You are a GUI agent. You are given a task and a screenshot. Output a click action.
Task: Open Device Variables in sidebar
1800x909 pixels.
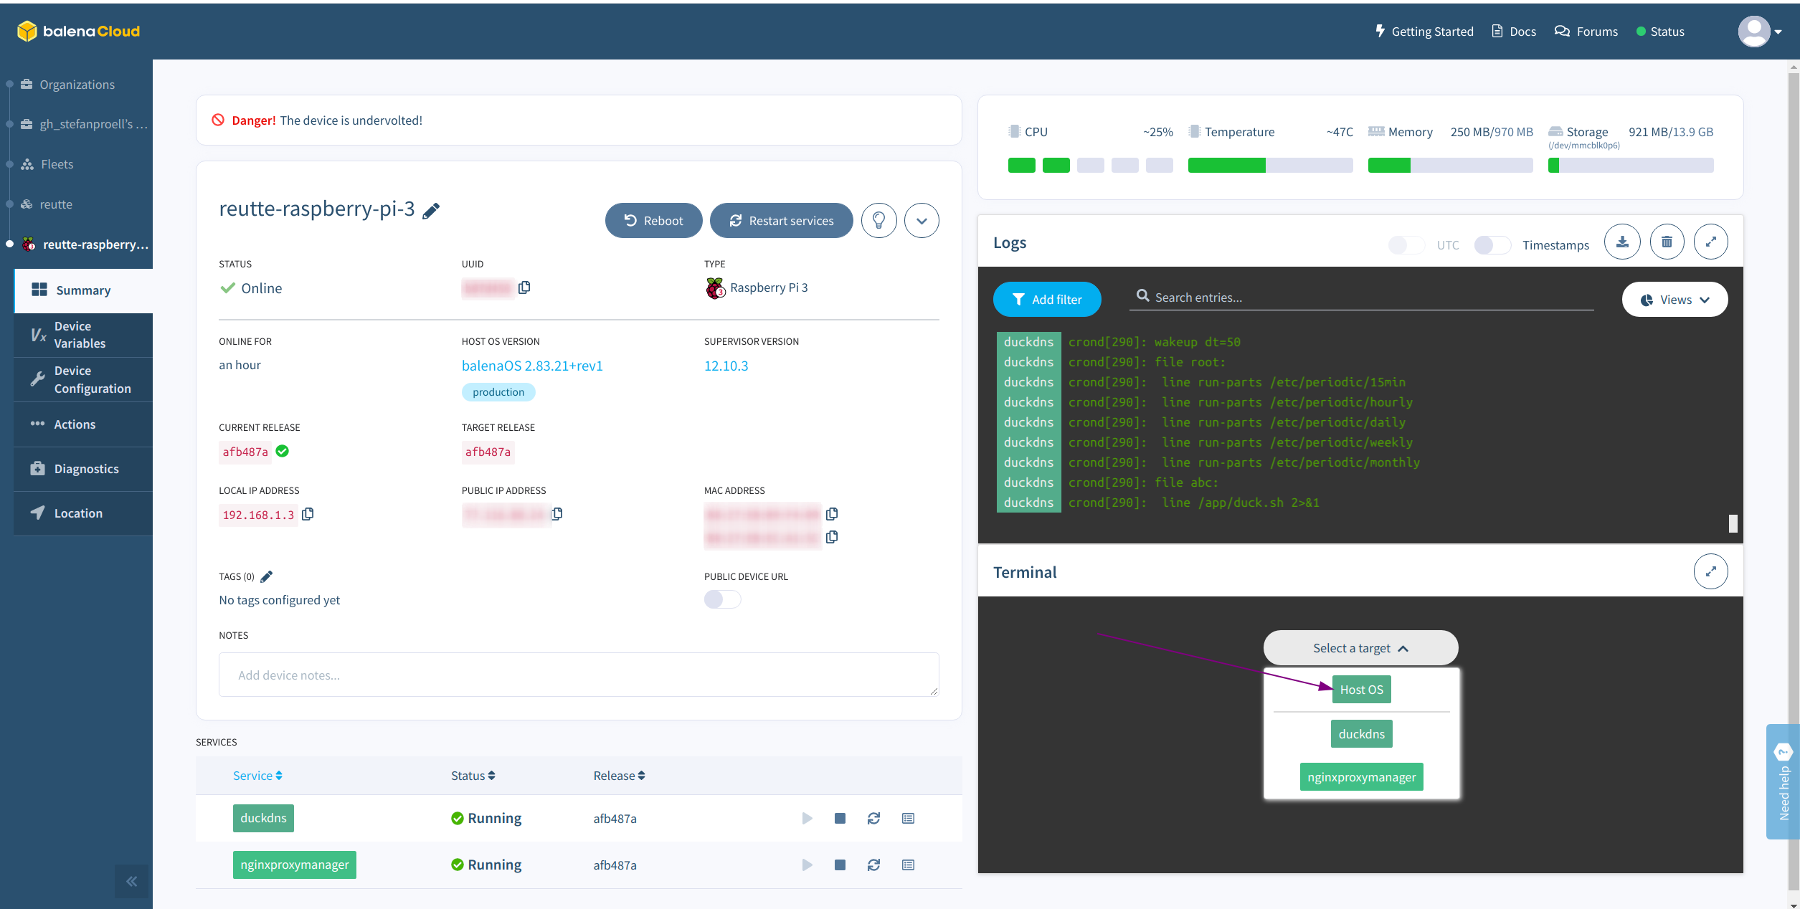(x=83, y=335)
